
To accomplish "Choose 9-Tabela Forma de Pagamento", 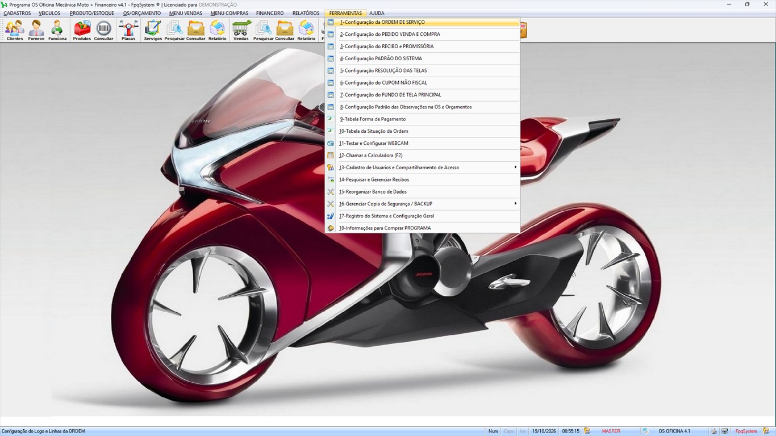I will coord(423,119).
